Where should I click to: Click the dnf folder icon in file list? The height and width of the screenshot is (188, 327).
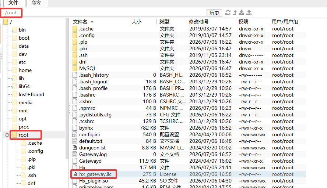point(75,62)
